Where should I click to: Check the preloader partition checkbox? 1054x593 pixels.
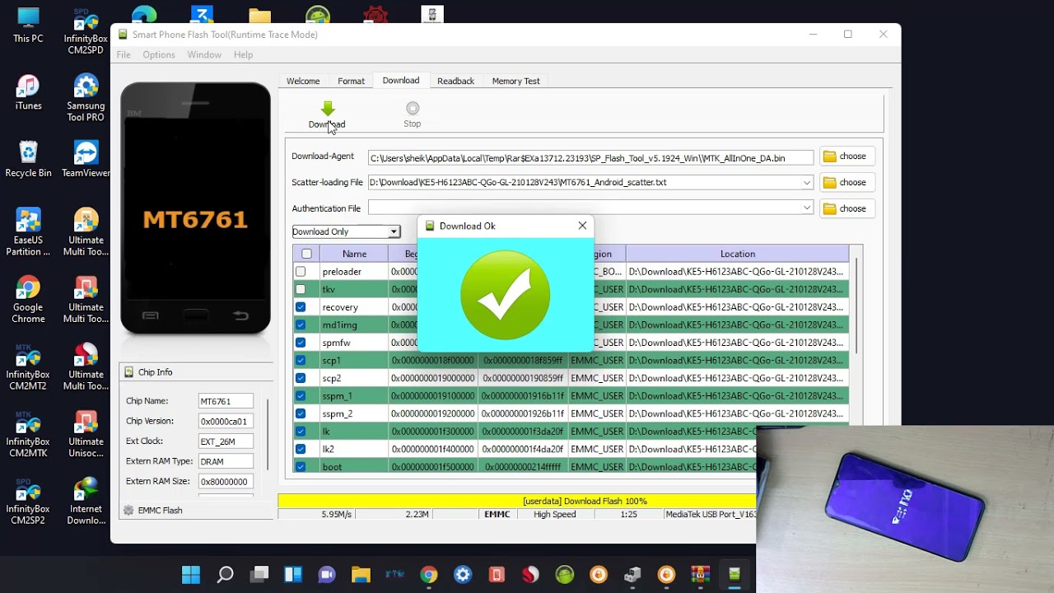point(301,271)
